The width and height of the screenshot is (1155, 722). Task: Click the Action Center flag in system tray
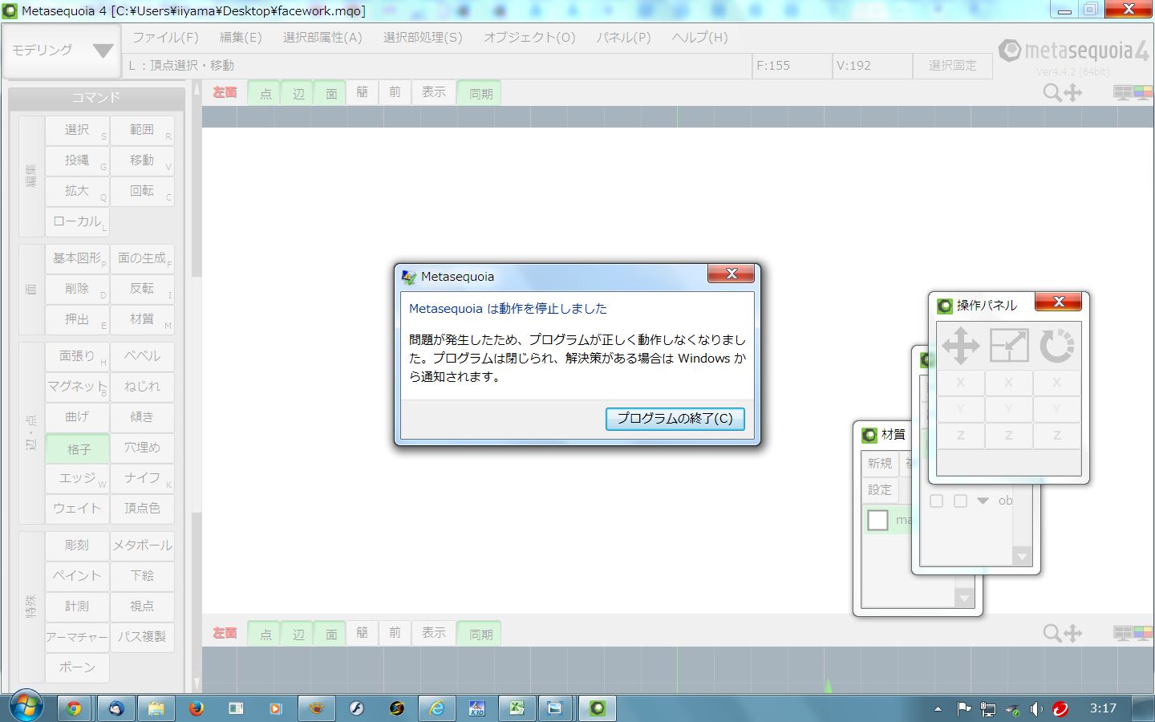[964, 709]
